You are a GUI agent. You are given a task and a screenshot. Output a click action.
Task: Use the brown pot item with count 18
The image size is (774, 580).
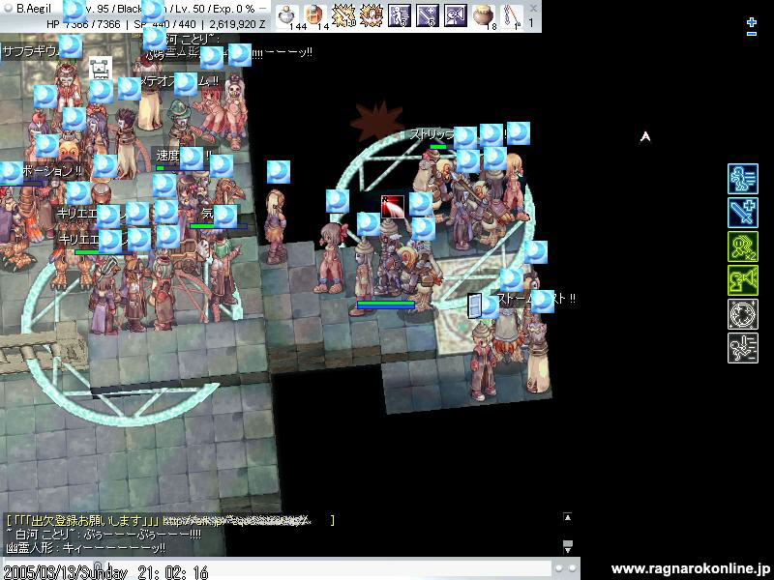tap(484, 15)
